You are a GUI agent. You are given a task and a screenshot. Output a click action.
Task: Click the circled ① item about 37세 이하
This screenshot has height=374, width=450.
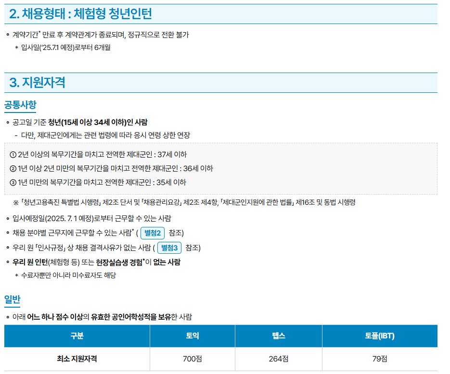[x=98, y=154]
